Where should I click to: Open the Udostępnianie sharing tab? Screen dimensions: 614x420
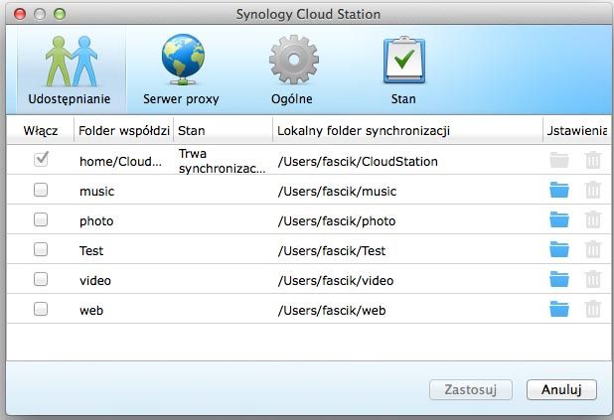coord(71,70)
